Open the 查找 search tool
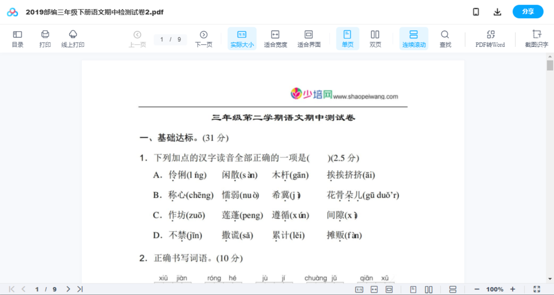The image size is (554, 295). click(x=445, y=38)
